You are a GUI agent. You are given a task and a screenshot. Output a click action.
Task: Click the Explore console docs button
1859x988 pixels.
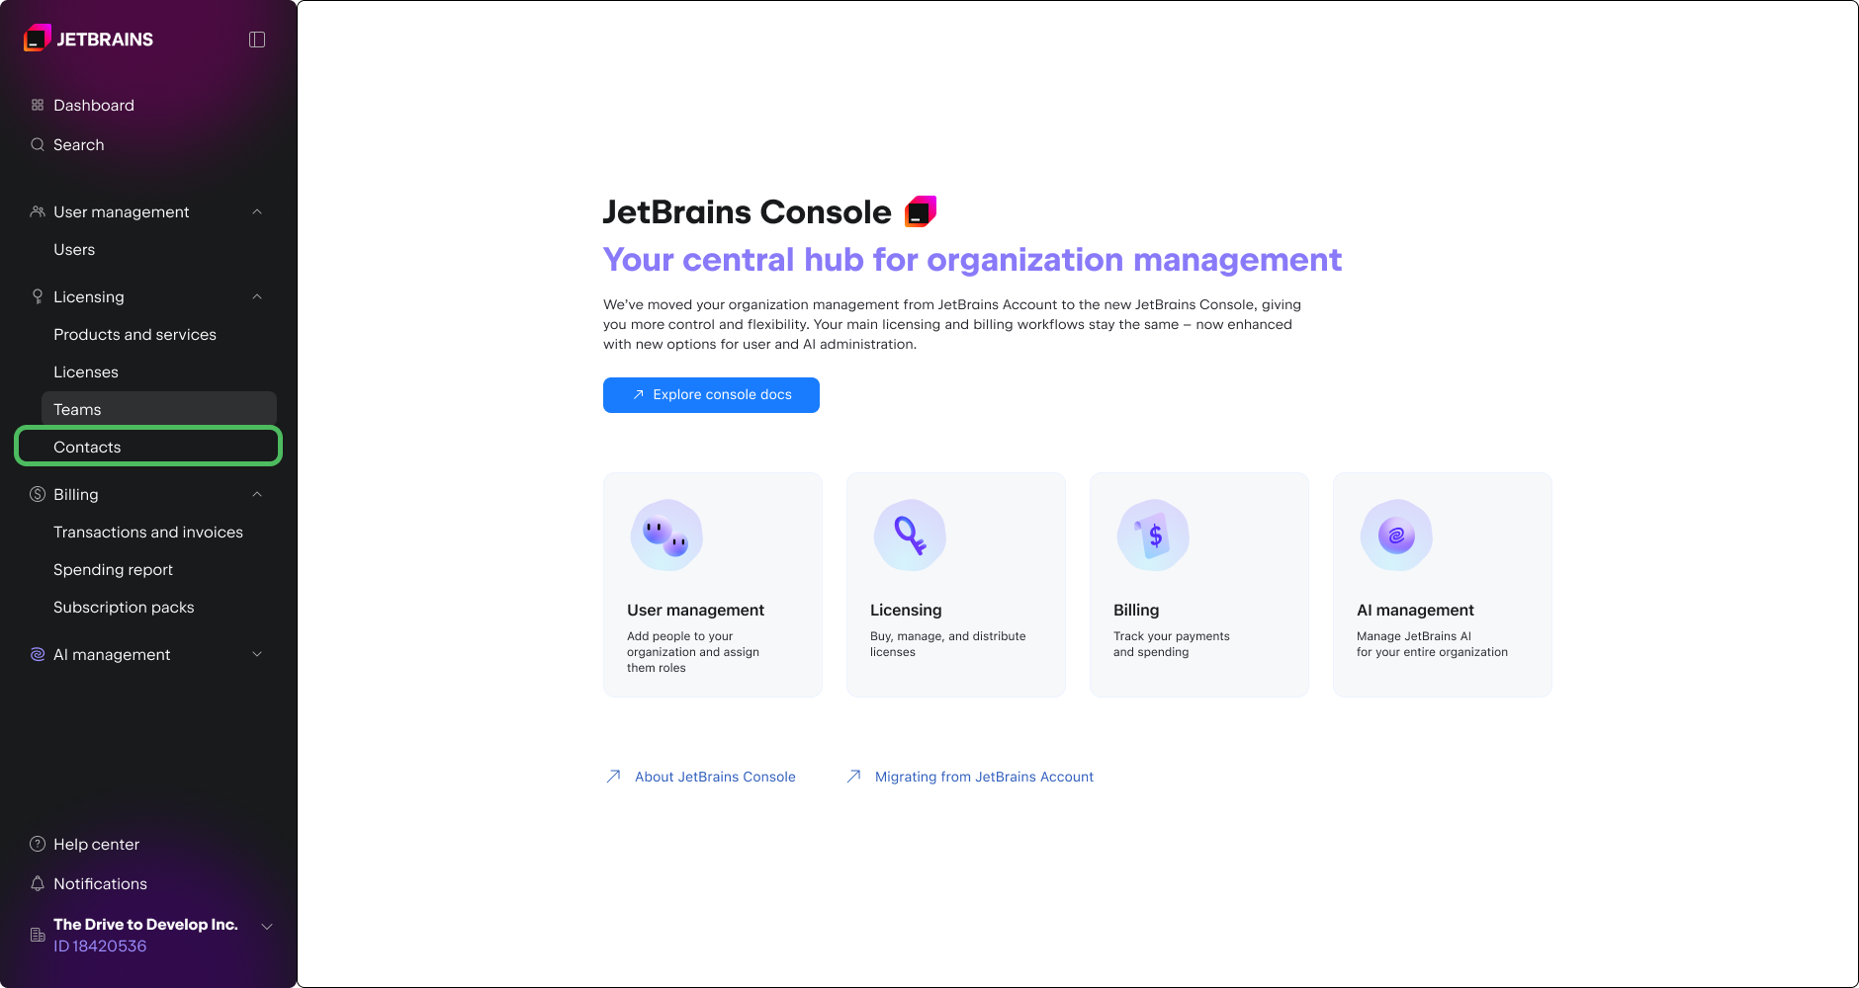(711, 395)
